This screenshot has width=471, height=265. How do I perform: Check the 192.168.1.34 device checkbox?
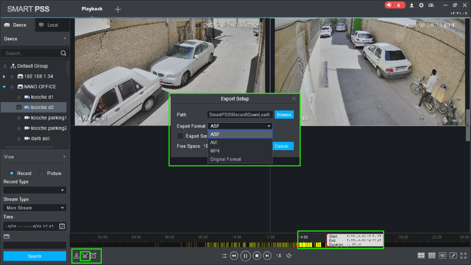12,76
